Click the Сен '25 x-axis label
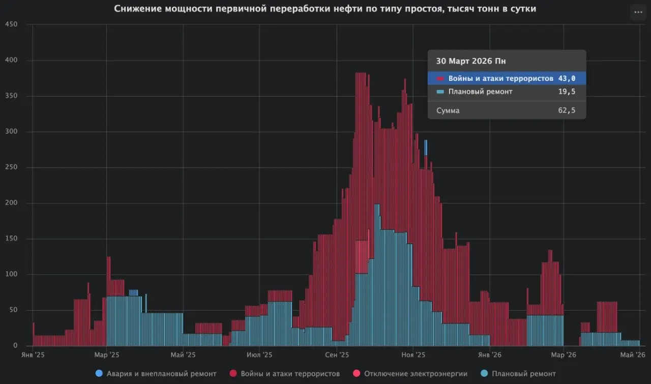 [337, 355]
